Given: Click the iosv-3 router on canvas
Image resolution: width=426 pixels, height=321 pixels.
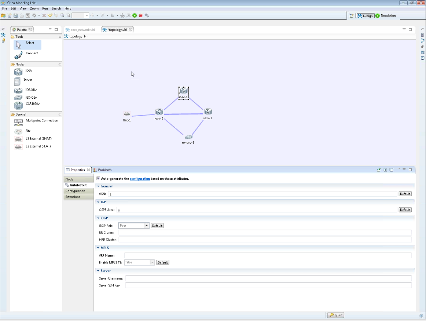Looking at the screenshot, I should (x=208, y=112).
